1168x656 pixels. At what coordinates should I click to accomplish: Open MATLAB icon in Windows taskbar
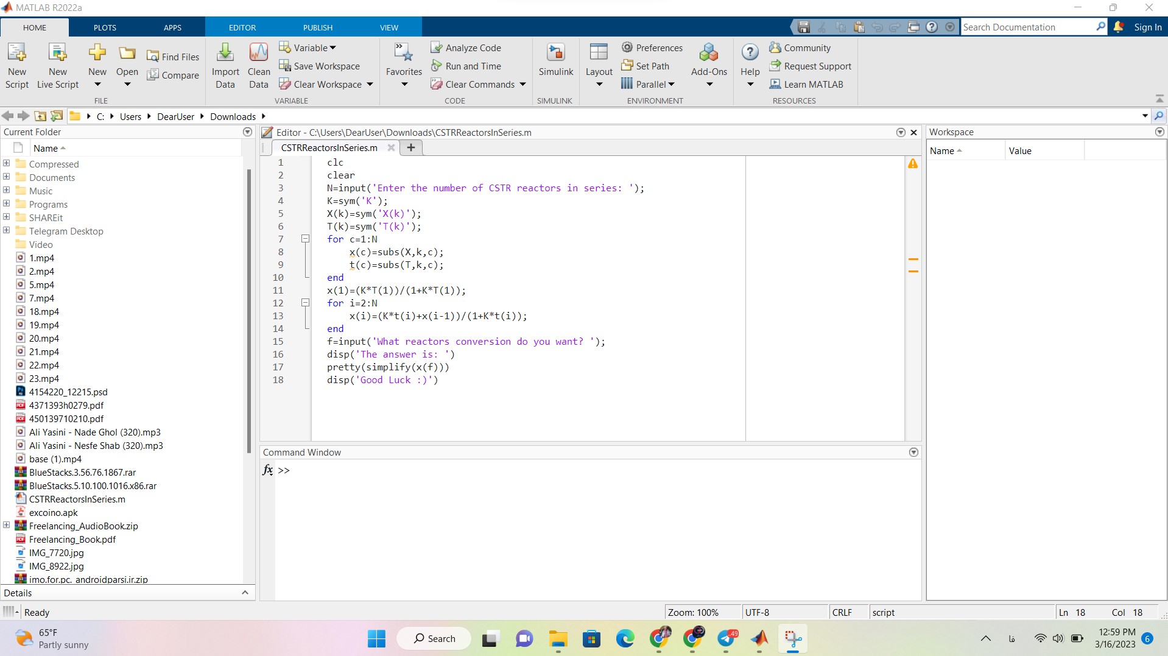pyautogui.click(x=759, y=638)
